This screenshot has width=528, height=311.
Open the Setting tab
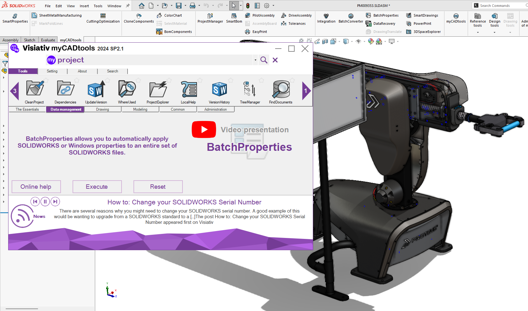pyautogui.click(x=52, y=71)
